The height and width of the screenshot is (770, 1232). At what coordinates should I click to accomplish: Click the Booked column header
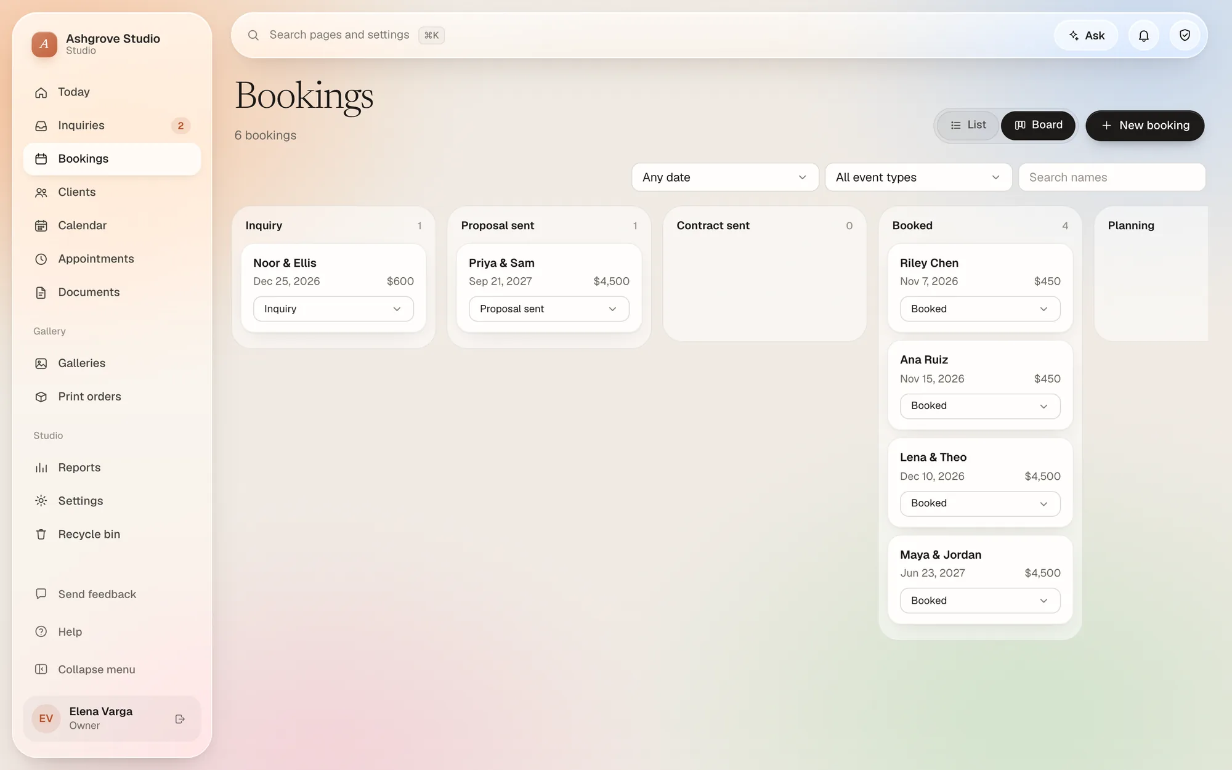912,225
